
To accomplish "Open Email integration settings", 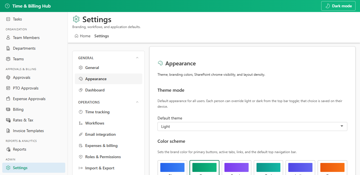I will pyautogui.click(x=109, y=134).
